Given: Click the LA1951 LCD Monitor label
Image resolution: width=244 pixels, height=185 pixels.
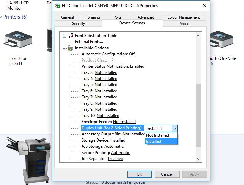Looking at the screenshot, I should point(18,5).
